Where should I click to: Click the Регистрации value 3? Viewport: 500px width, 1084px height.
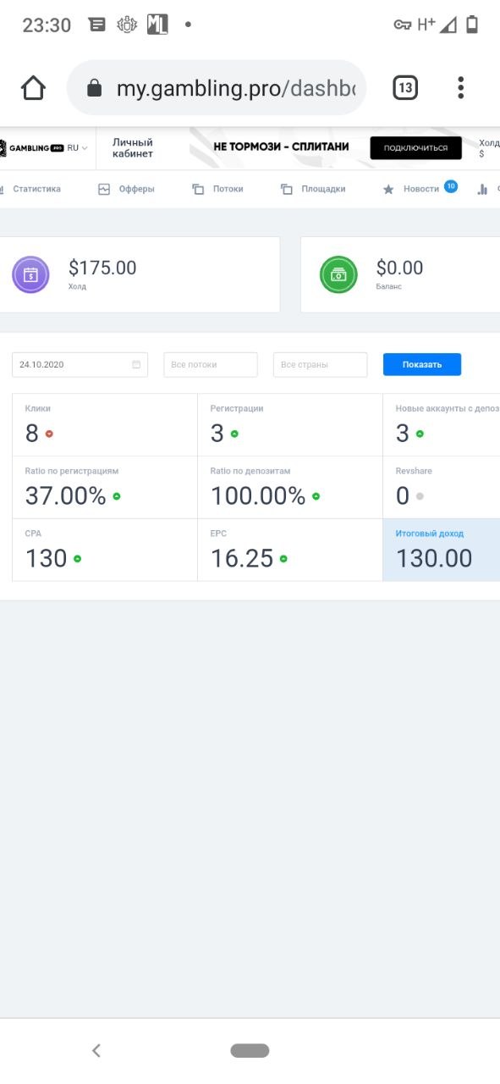tap(217, 434)
